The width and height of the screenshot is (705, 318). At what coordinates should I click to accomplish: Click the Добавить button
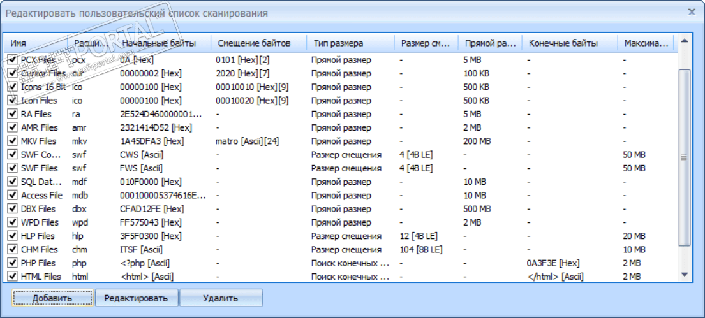pos(52,298)
